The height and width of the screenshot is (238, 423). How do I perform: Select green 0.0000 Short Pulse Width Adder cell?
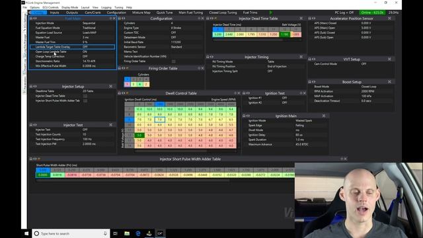coord(43,175)
